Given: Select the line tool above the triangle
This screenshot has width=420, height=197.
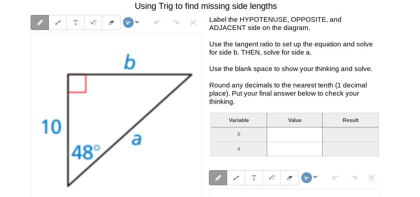Looking at the screenshot, I should [x=58, y=22].
